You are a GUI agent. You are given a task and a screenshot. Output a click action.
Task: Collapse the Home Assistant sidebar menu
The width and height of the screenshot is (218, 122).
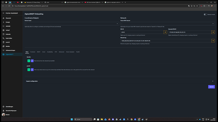point(3,13)
